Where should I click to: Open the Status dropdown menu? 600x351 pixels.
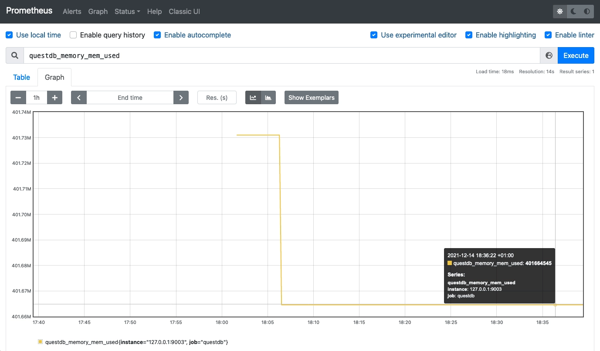point(127,12)
